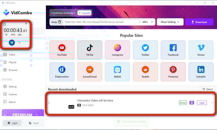The width and height of the screenshot is (217, 130).
Task: Click the film strip icon next to Done
Action: (x=192, y=103)
